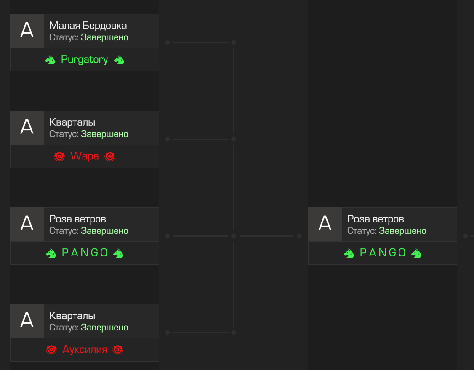This screenshot has width=474, height=370.
Task: Click first-column Роза ветров match title
Action: (x=77, y=219)
